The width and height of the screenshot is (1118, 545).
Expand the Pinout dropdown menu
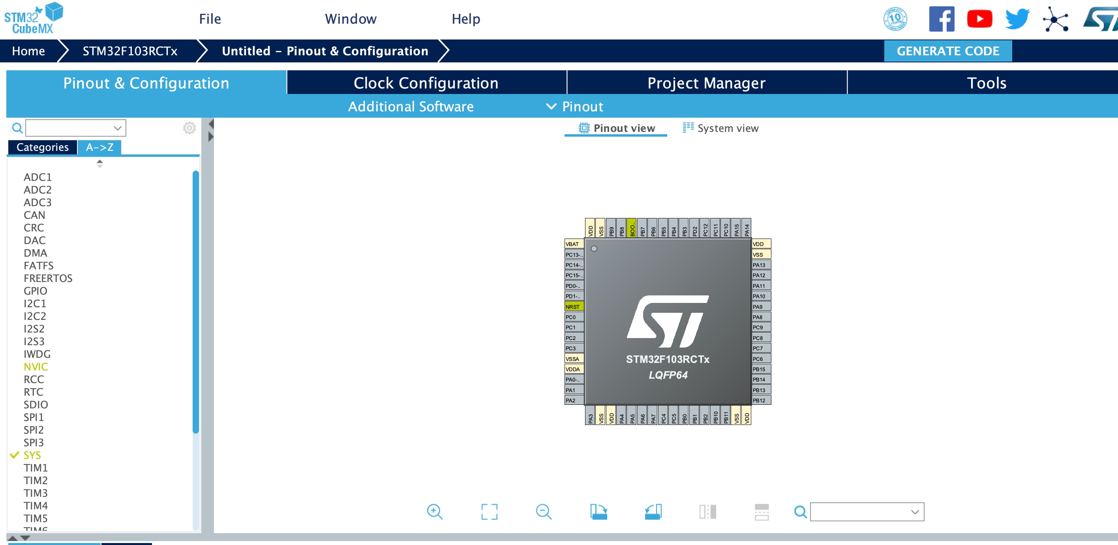[575, 106]
